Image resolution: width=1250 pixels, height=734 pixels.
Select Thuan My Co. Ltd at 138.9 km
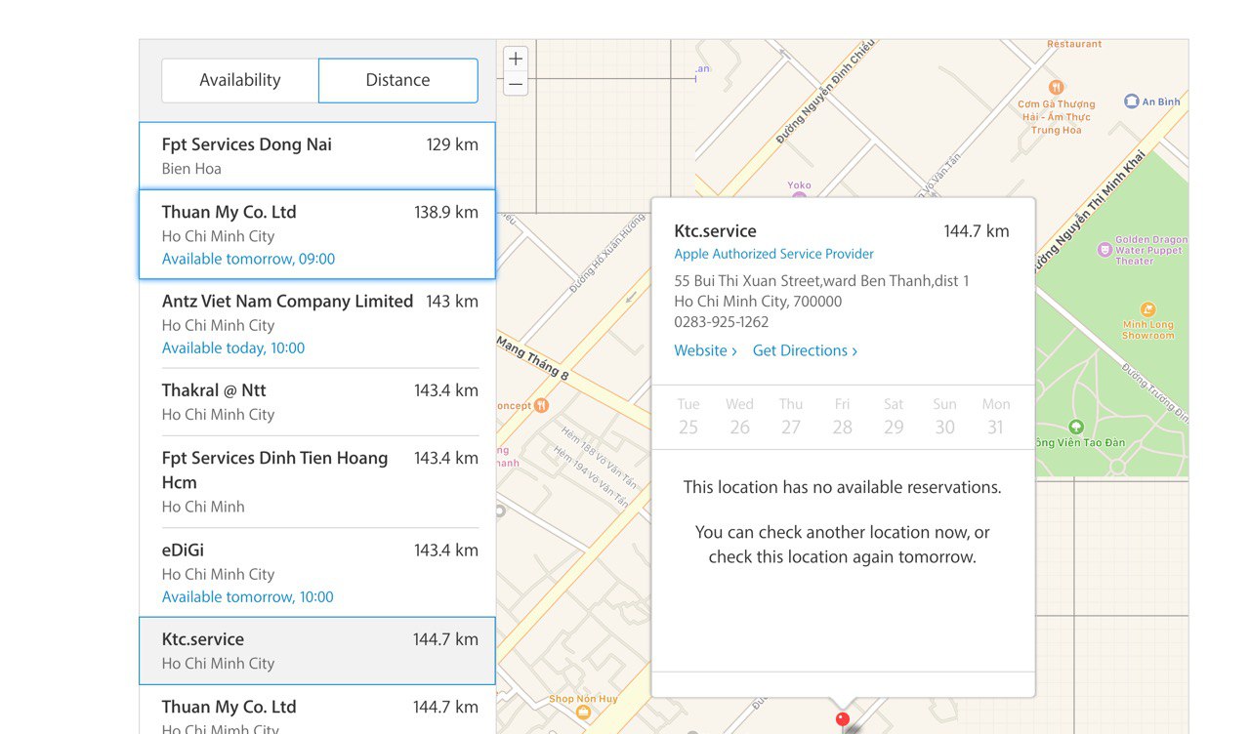point(317,234)
